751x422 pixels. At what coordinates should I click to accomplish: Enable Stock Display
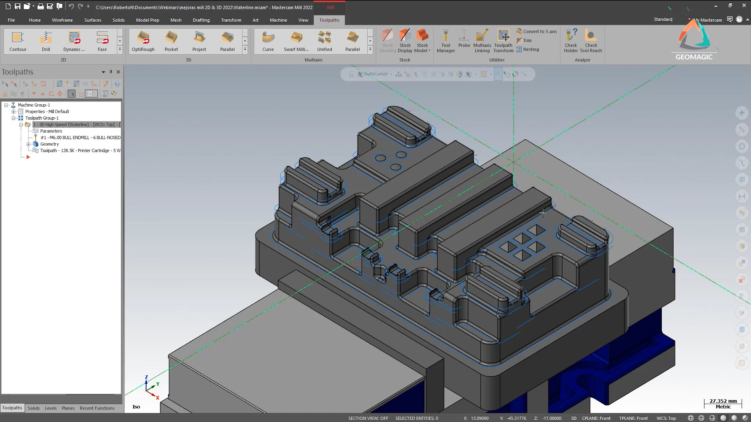point(405,41)
